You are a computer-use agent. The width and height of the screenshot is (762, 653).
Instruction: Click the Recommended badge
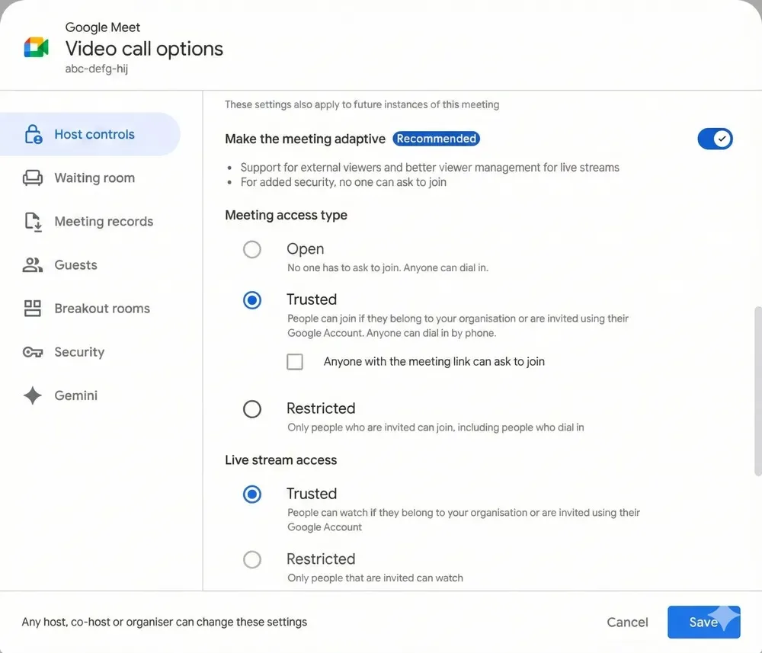point(436,139)
